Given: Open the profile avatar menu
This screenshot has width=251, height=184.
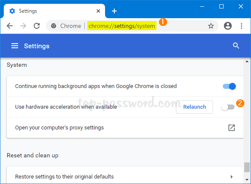Looking at the screenshot, I should click(x=228, y=26).
